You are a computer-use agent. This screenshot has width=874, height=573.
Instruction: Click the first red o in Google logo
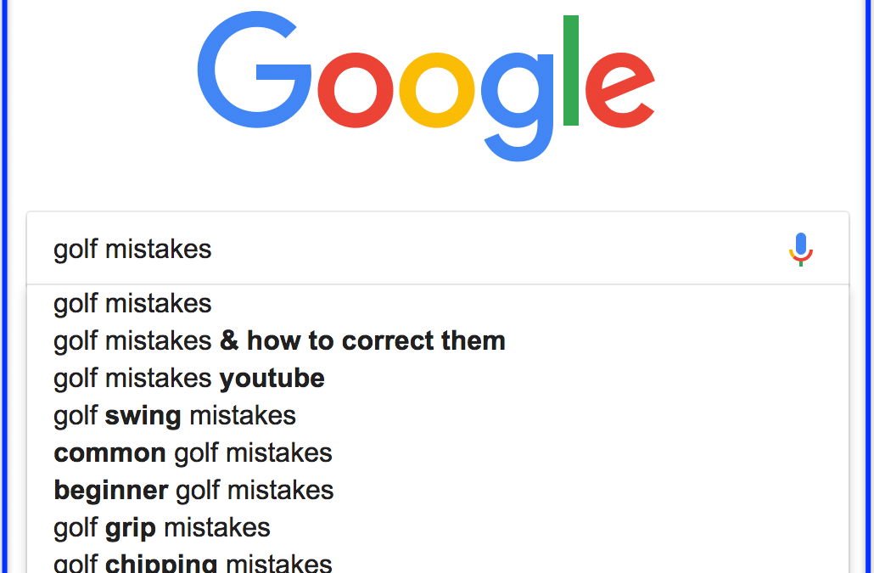[x=355, y=90]
